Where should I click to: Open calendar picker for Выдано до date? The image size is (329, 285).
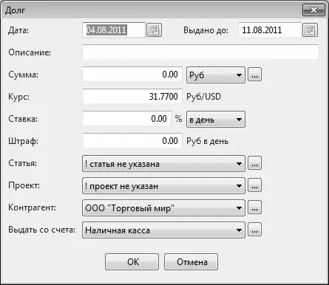[x=310, y=30]
